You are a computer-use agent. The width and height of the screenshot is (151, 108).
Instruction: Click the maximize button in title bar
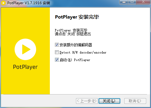click(132, 2)
